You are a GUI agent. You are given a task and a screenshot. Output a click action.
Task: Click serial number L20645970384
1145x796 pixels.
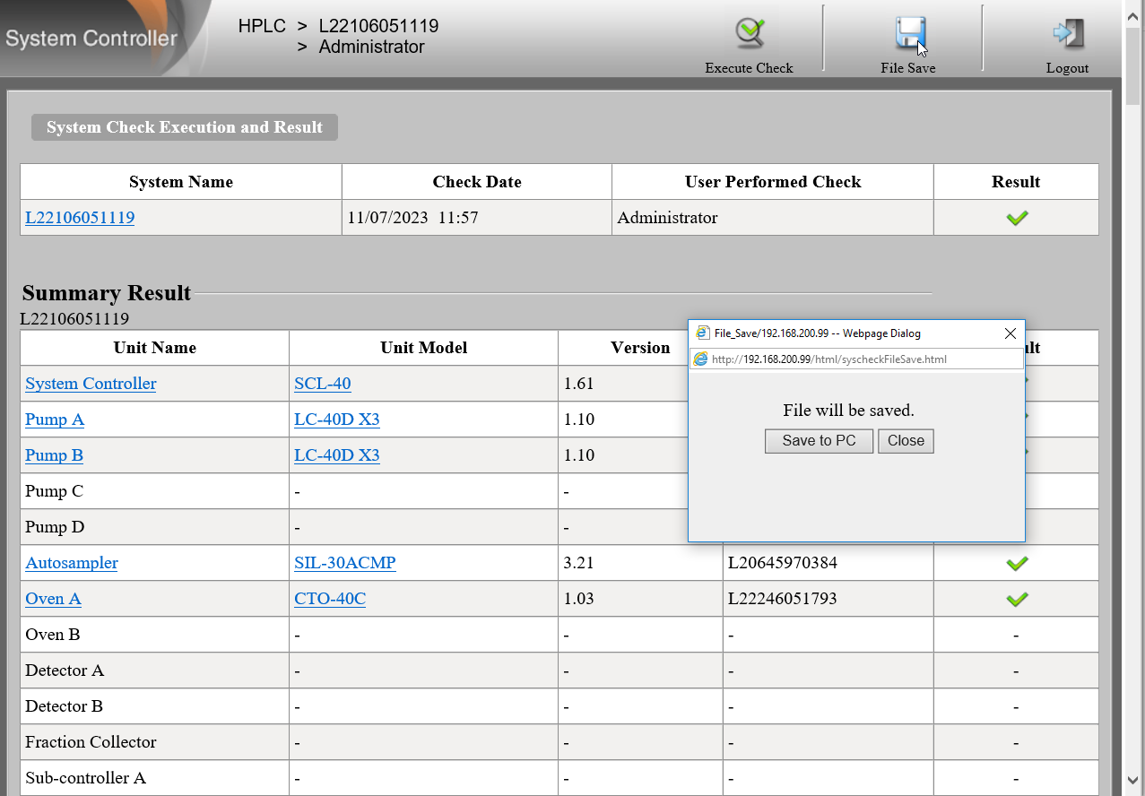783,563
